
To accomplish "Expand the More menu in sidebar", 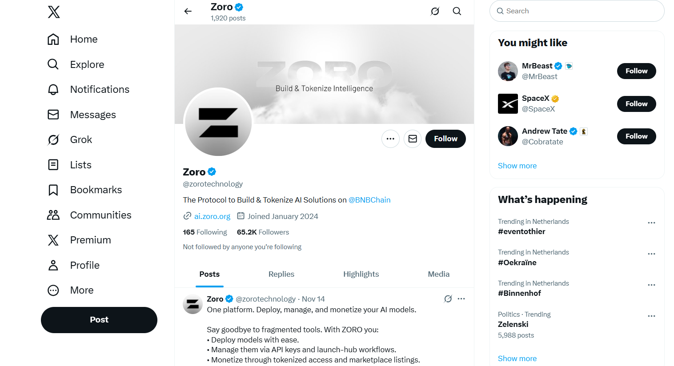I will coord(53,290).
